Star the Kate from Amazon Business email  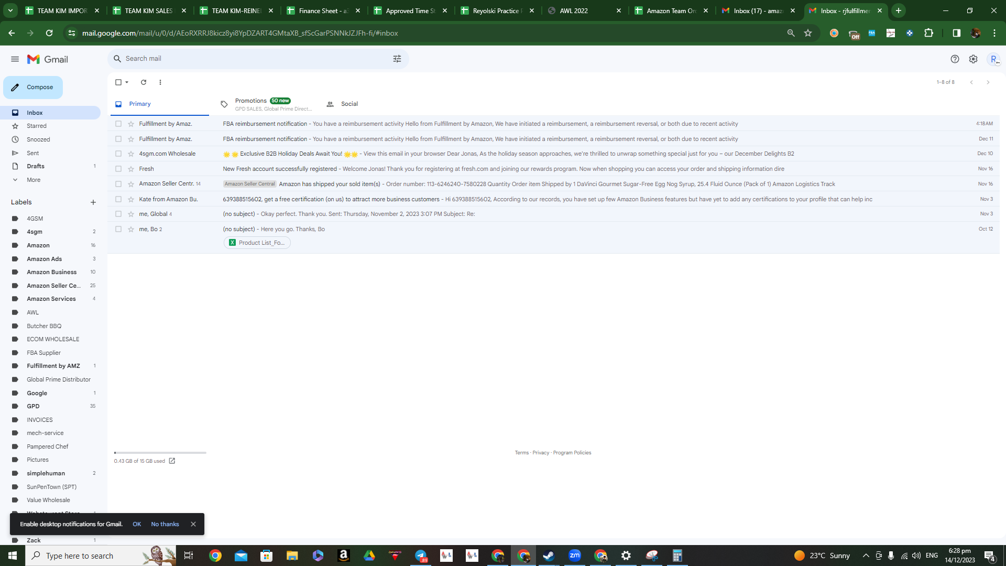pos(131,200)
